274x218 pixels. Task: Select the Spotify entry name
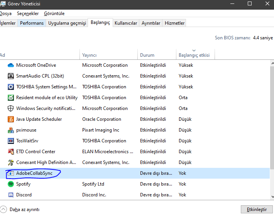(23, 184)
